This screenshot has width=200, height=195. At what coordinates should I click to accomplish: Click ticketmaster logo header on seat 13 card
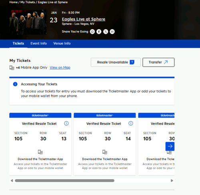click(40, 115)
